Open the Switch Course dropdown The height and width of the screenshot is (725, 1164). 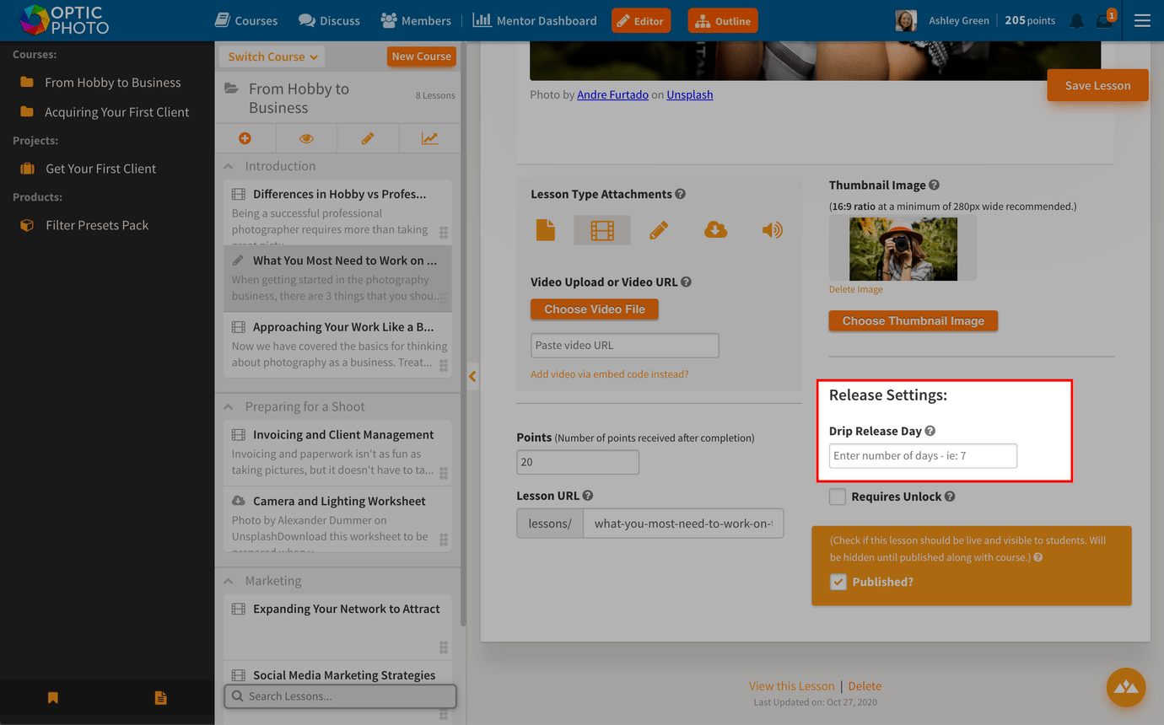(272, 56)
